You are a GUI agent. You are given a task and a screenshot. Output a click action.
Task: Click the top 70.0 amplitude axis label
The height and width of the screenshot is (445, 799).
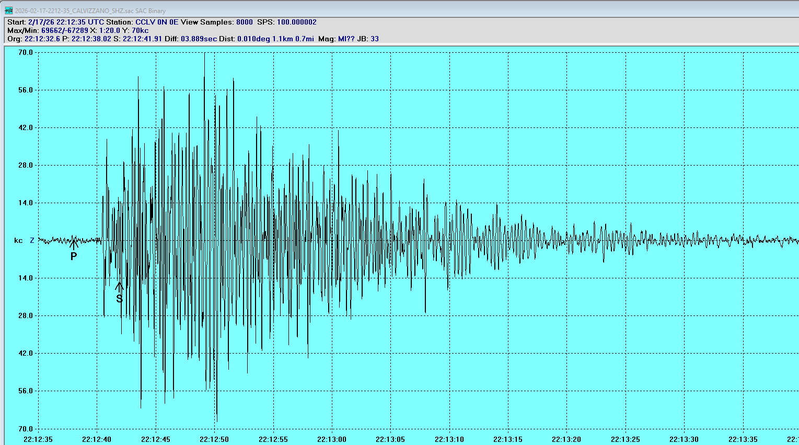click(26, 52)
